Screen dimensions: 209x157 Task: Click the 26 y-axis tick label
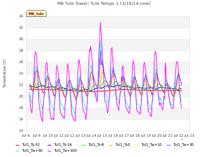coord(21,62)
